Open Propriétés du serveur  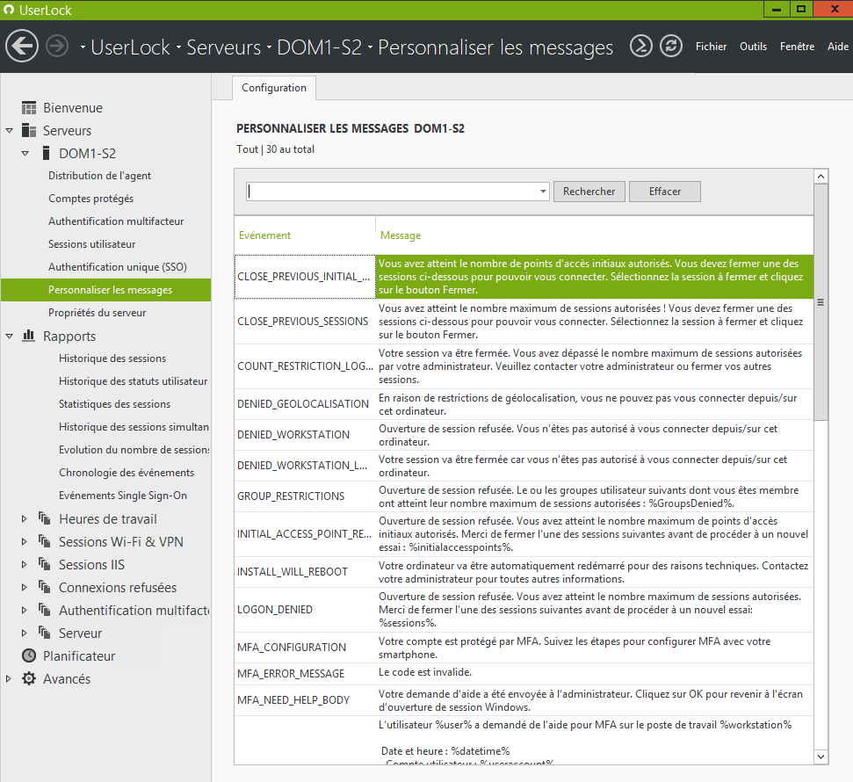pyautogui.click(x=97, y=313)
